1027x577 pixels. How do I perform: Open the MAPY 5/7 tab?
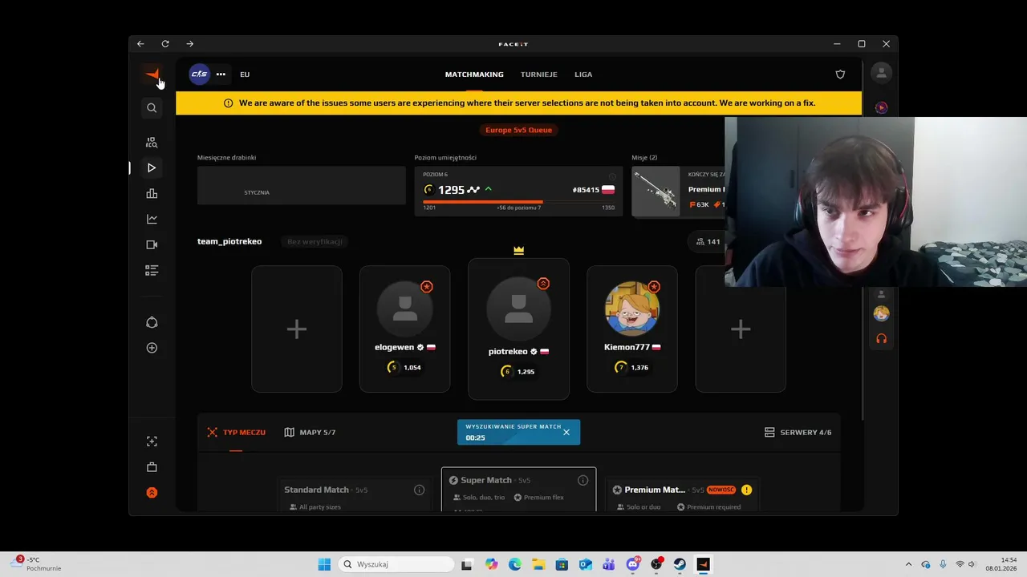click(310, 433)
